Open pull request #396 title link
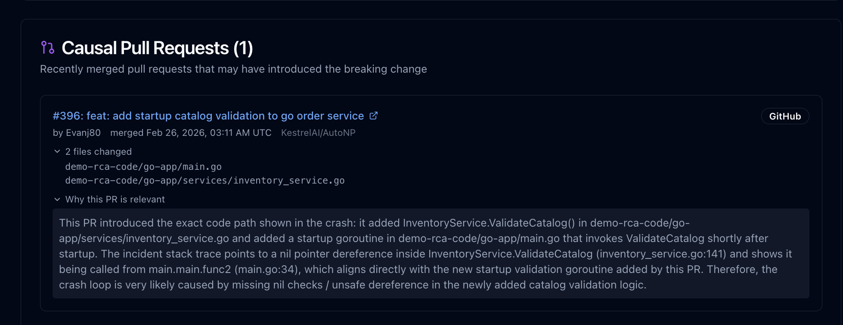Screen dimensions: 843x325 207,115
